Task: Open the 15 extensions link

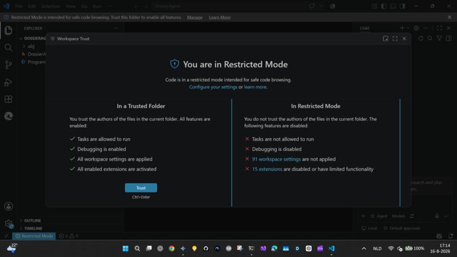Action: click(267, 169)
